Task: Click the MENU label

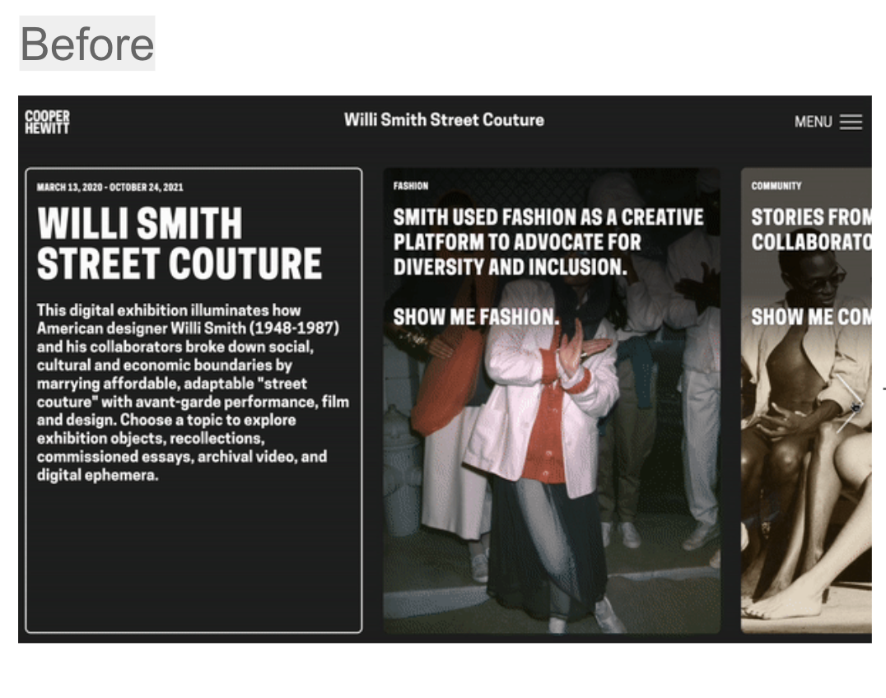Action: tap(813, 122)
